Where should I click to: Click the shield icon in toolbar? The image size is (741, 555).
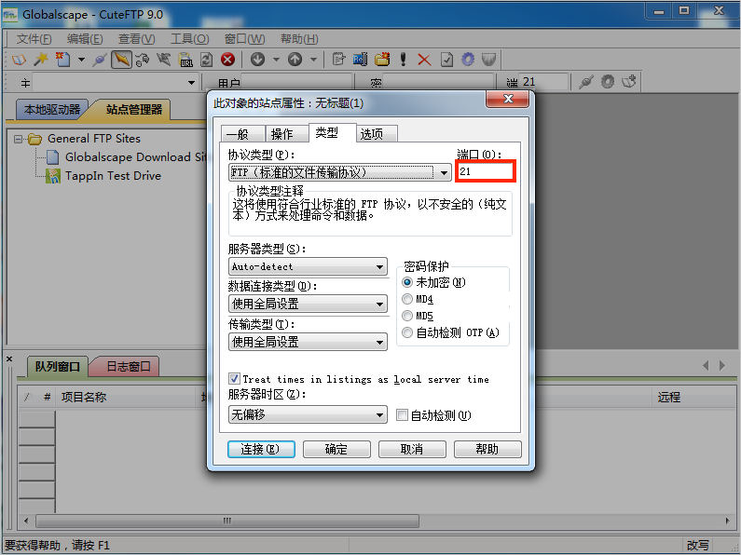[x=489, y=60]
